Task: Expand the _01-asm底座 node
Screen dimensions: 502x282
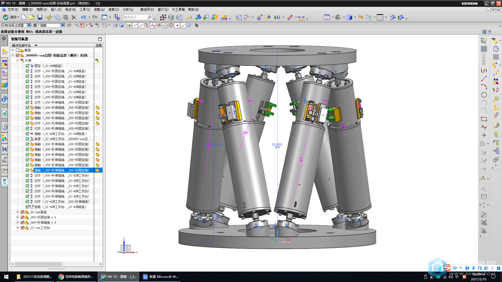Action: point(18,212)
